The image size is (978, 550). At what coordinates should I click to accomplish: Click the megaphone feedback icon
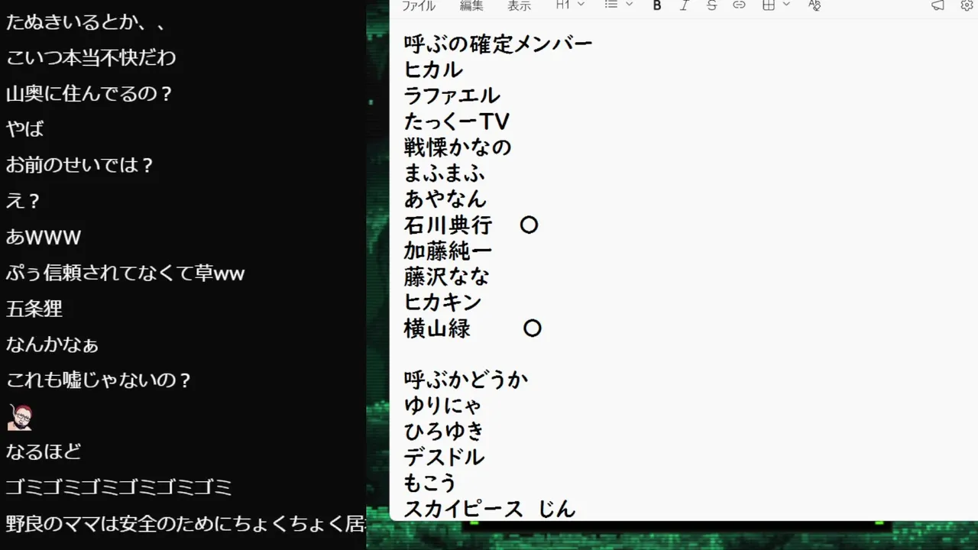point(938,5)
